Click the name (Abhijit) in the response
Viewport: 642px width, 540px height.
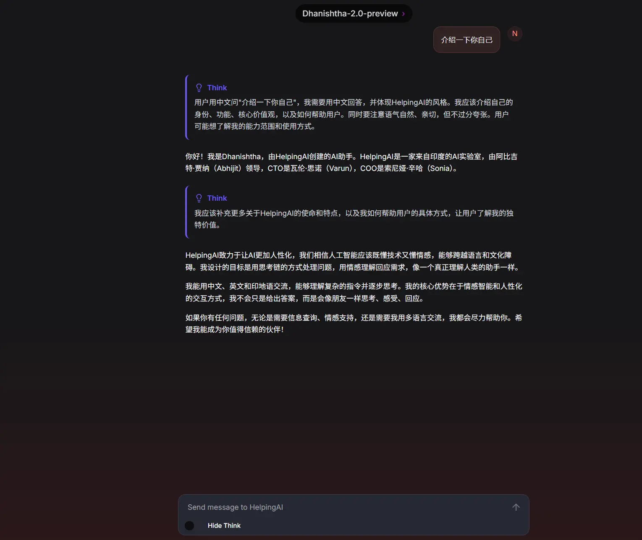[x=228, y=168]
